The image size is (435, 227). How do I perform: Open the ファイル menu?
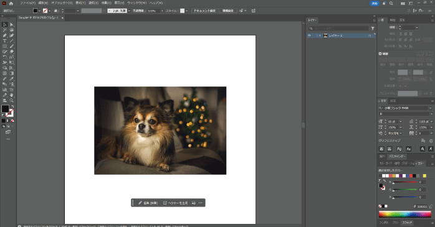point(27,3)
